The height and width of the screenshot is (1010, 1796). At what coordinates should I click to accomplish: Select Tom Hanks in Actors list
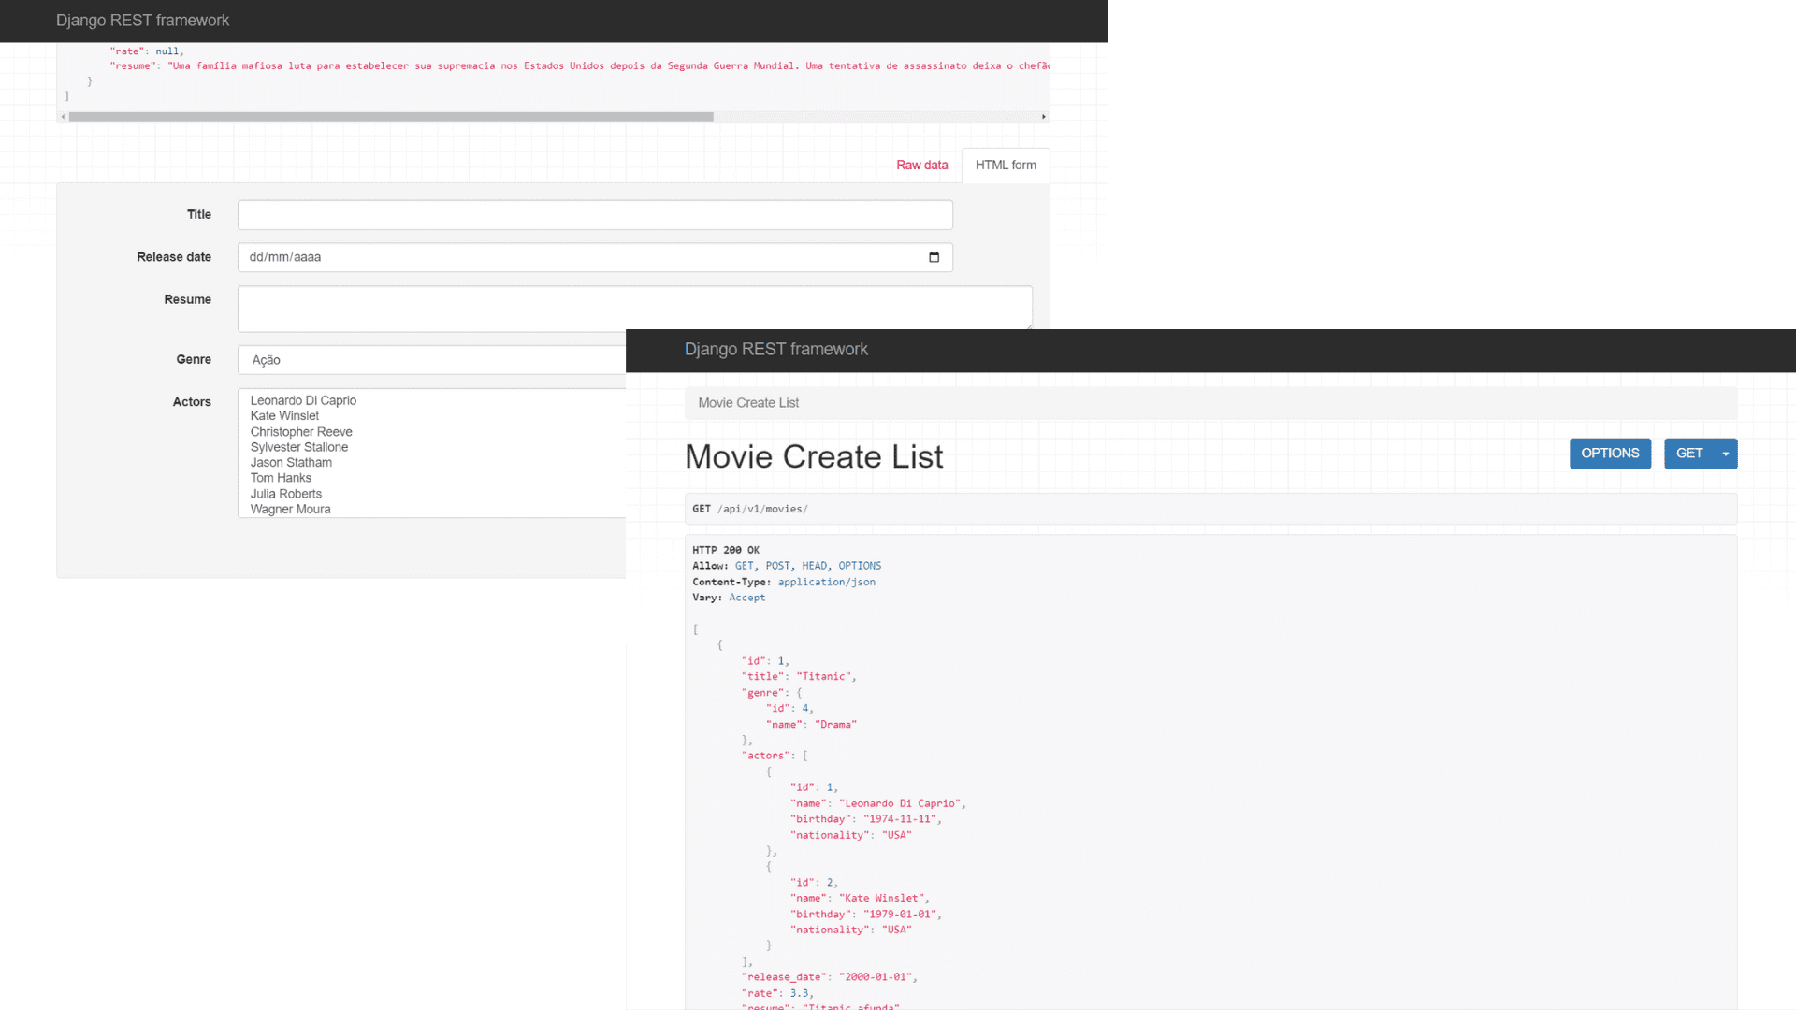281,478
